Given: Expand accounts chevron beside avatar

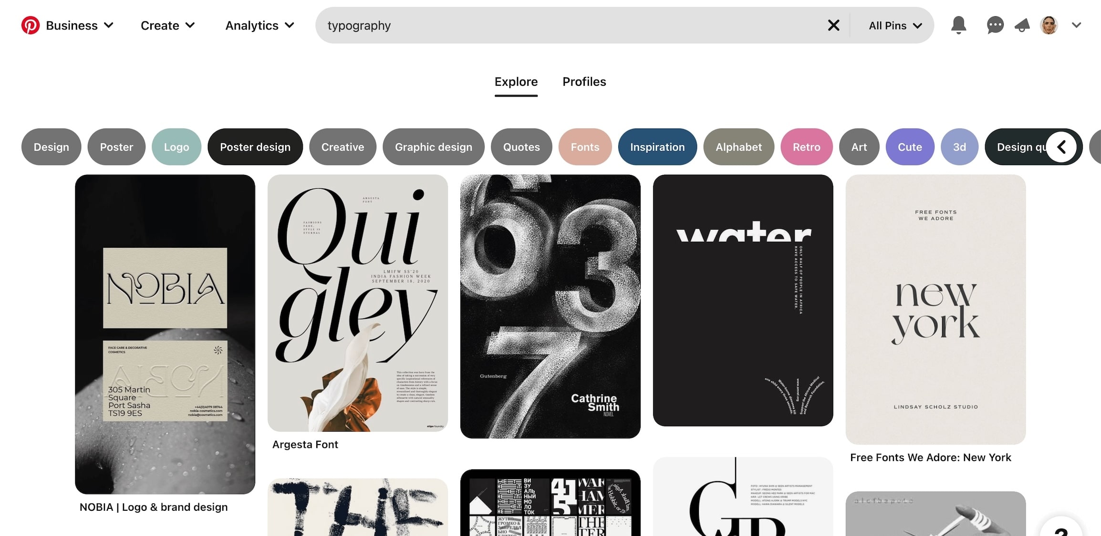Looking at the screenshot, I should click(x=1076, y=25).
